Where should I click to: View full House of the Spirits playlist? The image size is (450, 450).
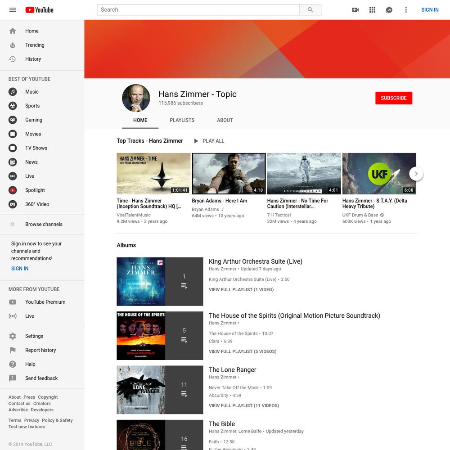coord(243,351)
